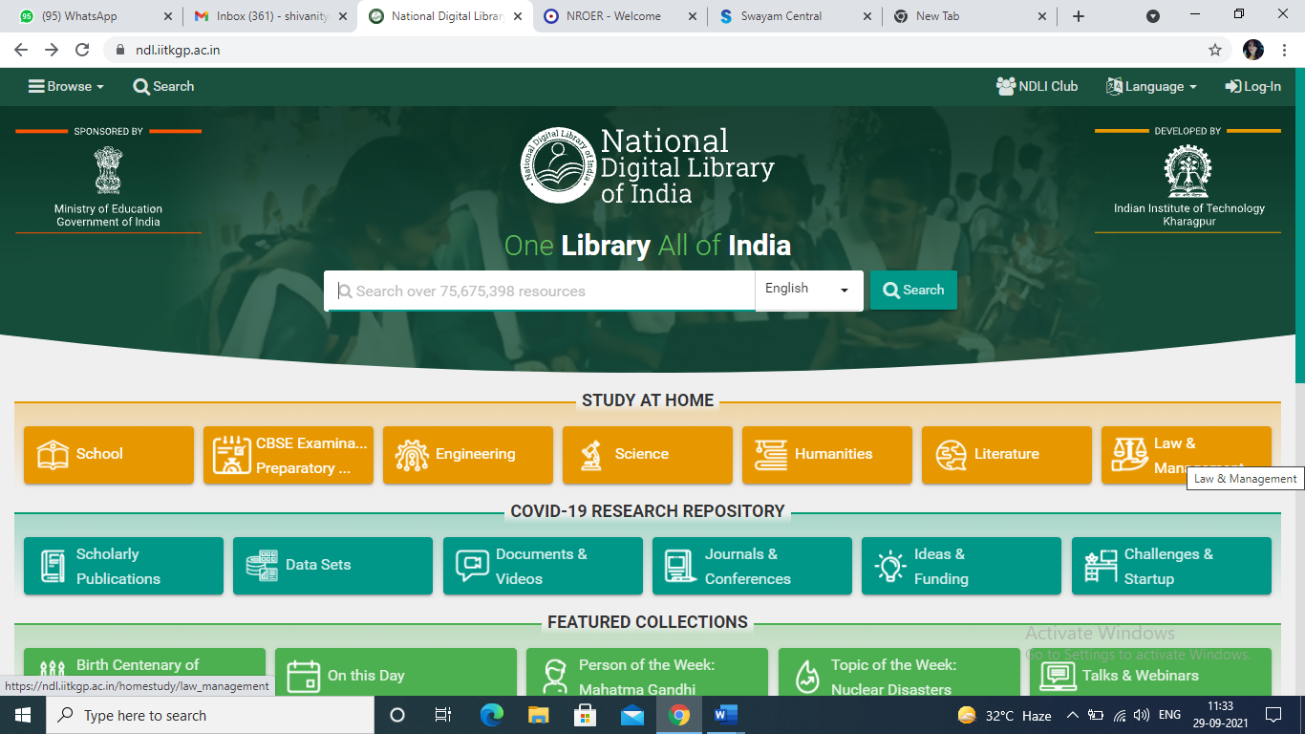Open the Engineering study section icon

pyautogui.click(x=412, y=454)
